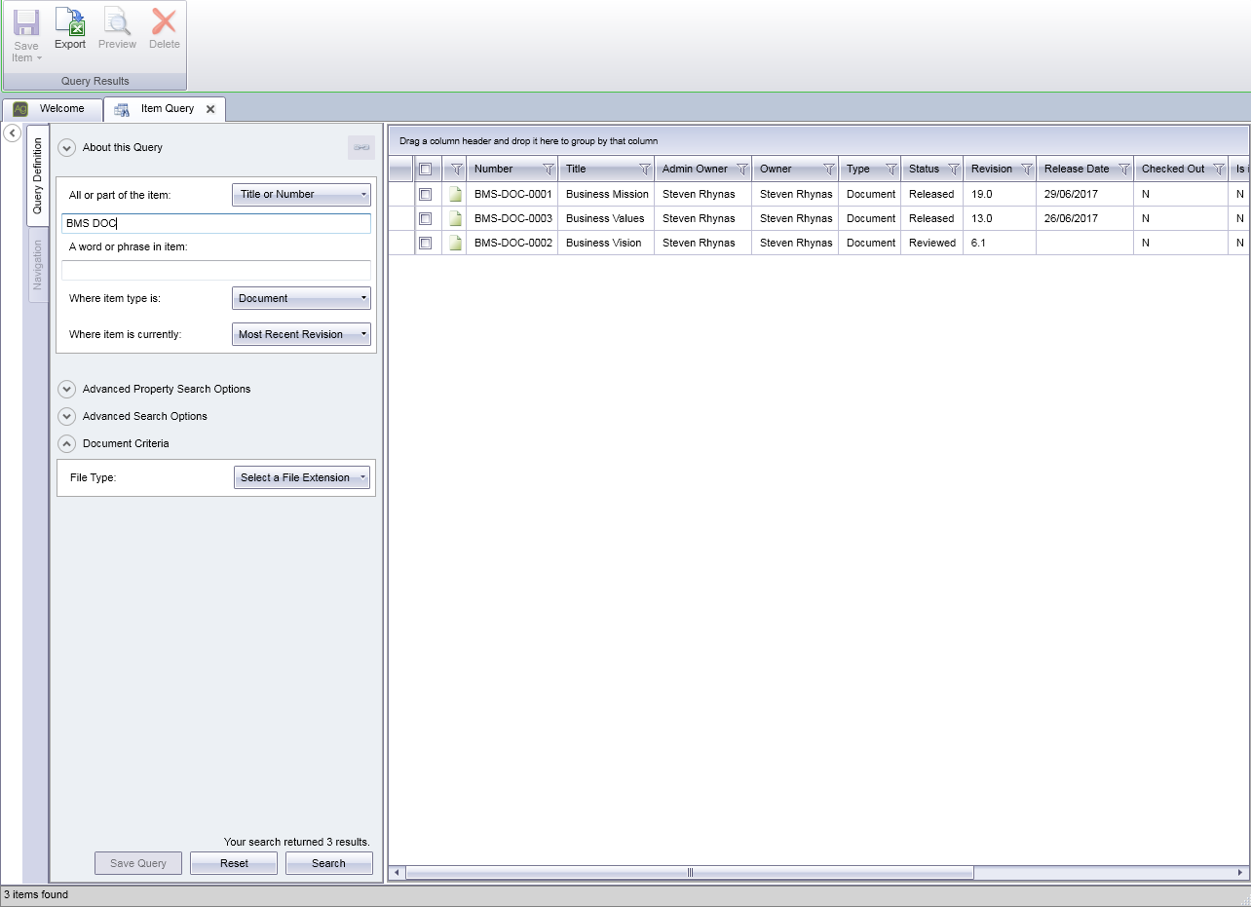Click the document icon for BMS-DOC-0001
This screenshot has width=1251, height=907.
[x=455, y=194]
